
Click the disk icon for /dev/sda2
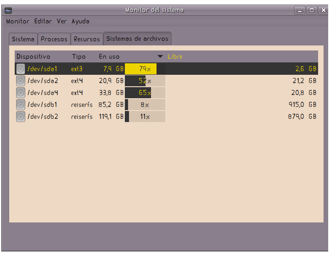[21, 81]
